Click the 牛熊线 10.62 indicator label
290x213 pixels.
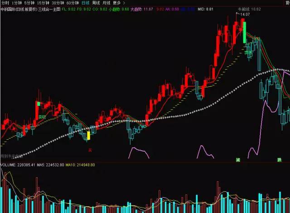249,9
